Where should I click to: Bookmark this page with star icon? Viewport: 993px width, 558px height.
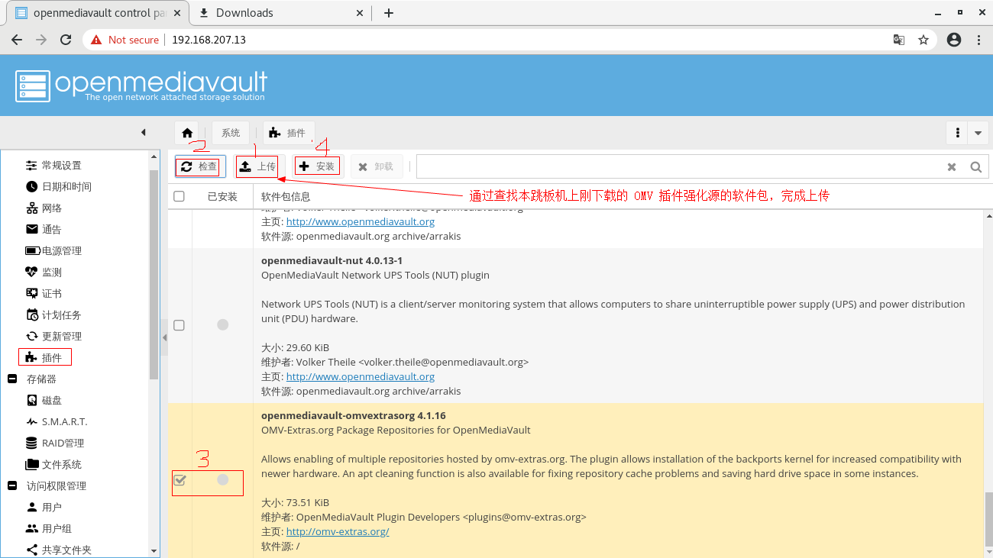(x=923, y=40)
